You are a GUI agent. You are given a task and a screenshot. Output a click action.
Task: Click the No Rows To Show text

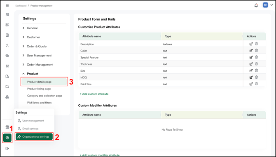point(172,129)
